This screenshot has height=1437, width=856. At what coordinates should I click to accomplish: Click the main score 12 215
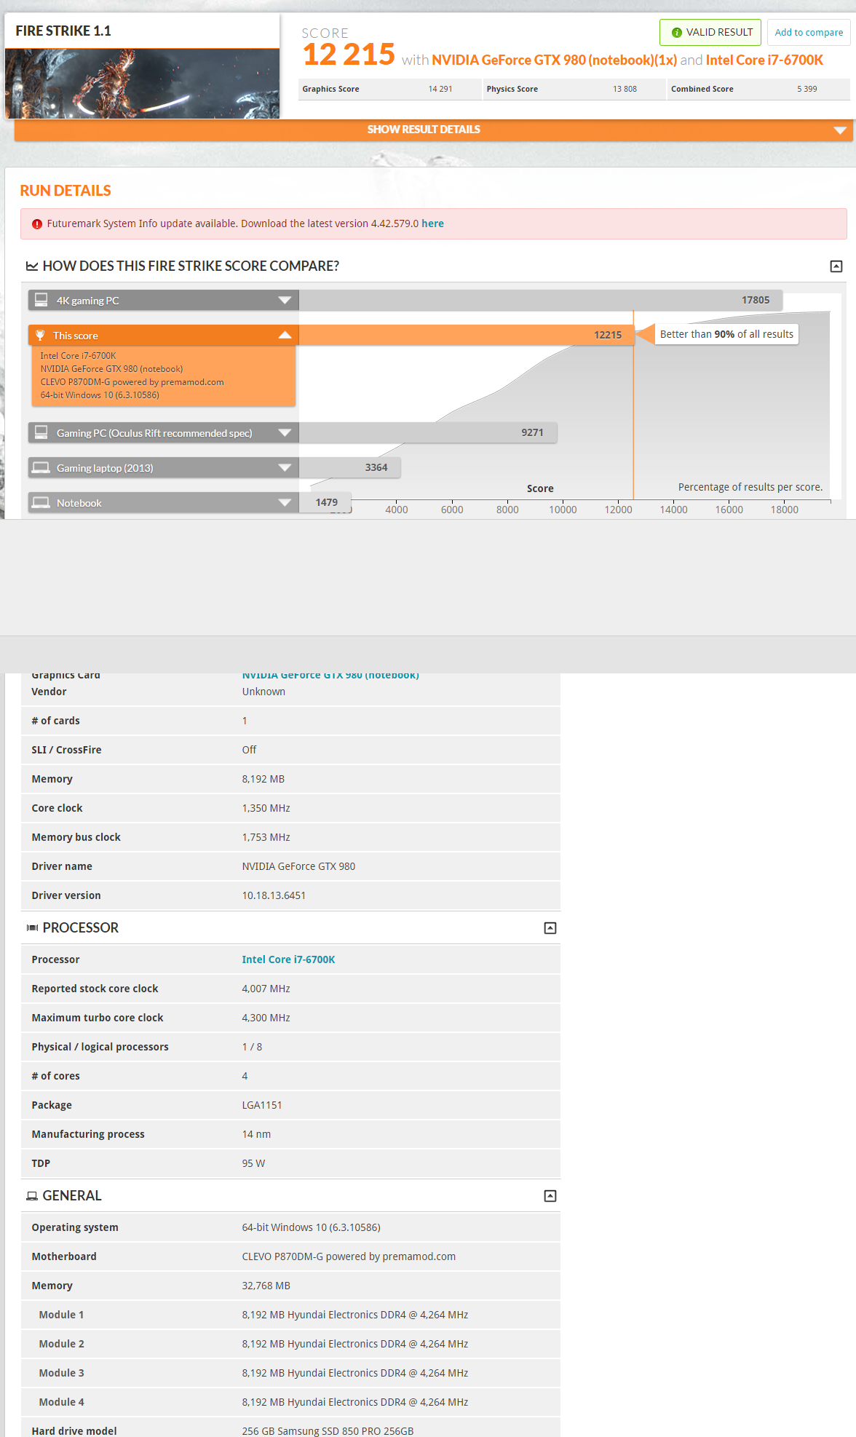click(x=349, y=55)
